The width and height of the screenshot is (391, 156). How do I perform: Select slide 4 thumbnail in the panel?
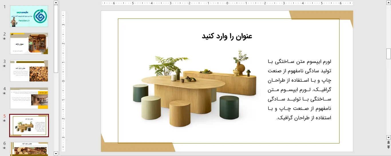tap(29, 98)
